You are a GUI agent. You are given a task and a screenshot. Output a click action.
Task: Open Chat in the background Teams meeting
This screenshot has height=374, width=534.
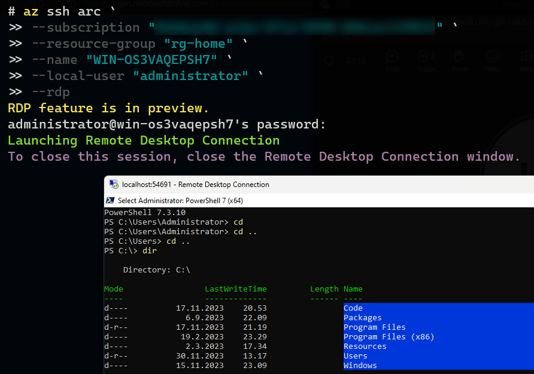coord(392,61)
